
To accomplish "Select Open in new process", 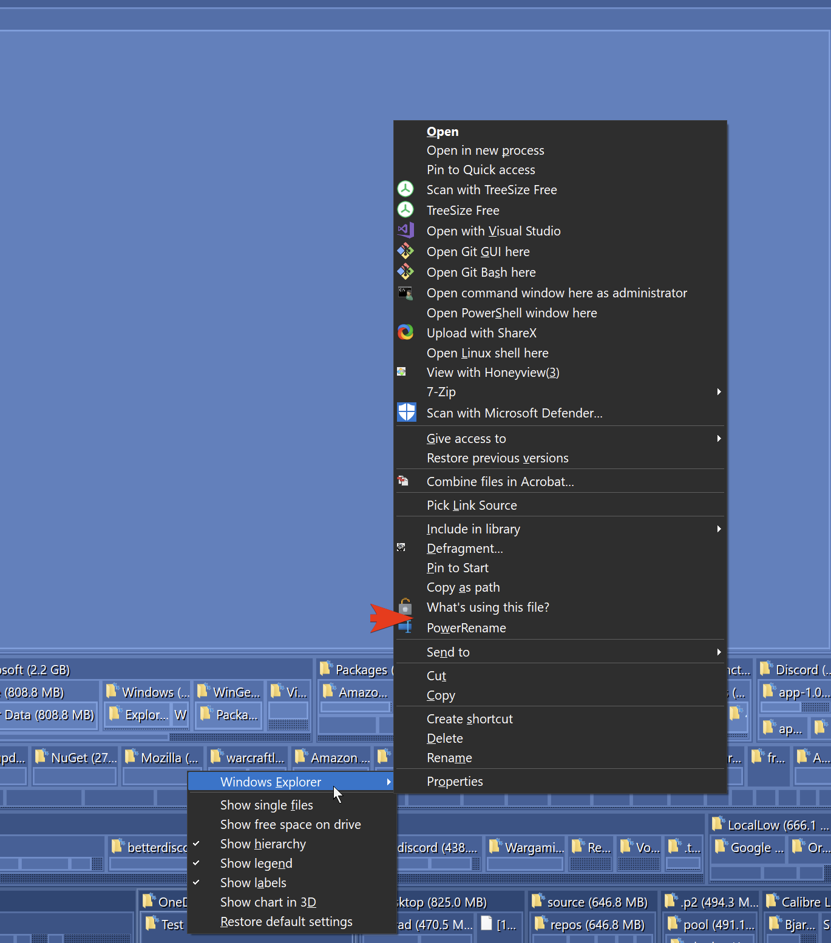I will pos(485,150).
